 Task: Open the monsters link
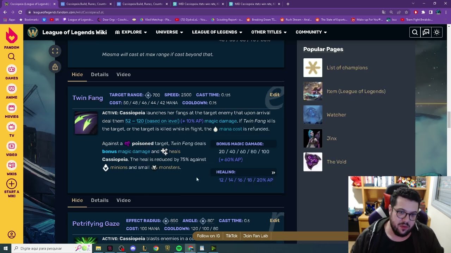point(169,167)
